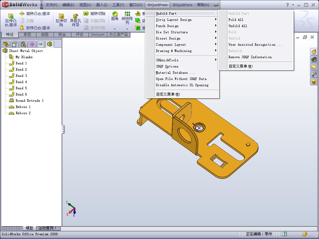Select Disable Automatic SL Opening
319x239 pixels.
(x=182, y=85)
